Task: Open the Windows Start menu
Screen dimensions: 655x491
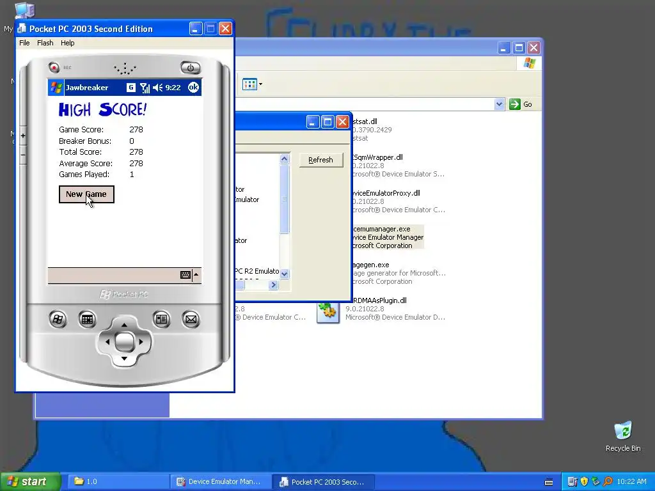Action: click(30, 481)
